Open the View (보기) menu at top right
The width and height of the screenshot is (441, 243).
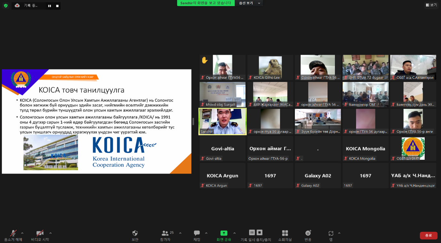pyautogui.click(x=431, y=5)
